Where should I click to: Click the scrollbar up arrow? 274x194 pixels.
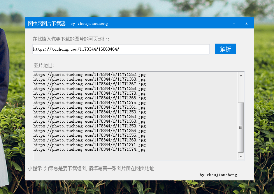(241, 76)
